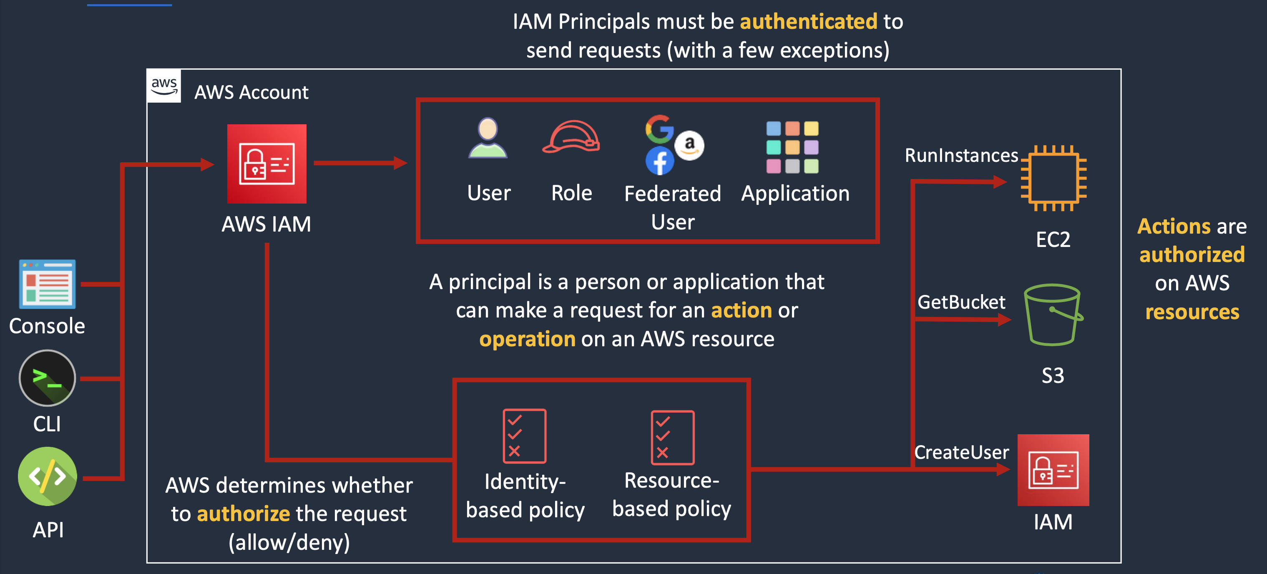Click the Facebook logo icon
This screenshot has width=1267, height=574.
(660, 161)
